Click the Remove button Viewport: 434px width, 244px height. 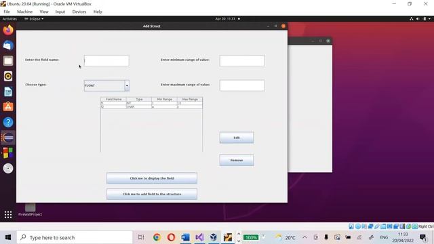click(x=237, y=160)
